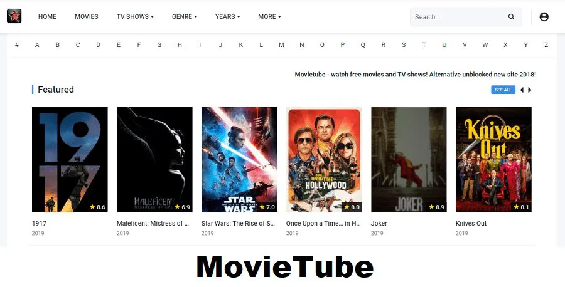Filter titles by letter N
This screenshot has width=565, height=287.
301,45
